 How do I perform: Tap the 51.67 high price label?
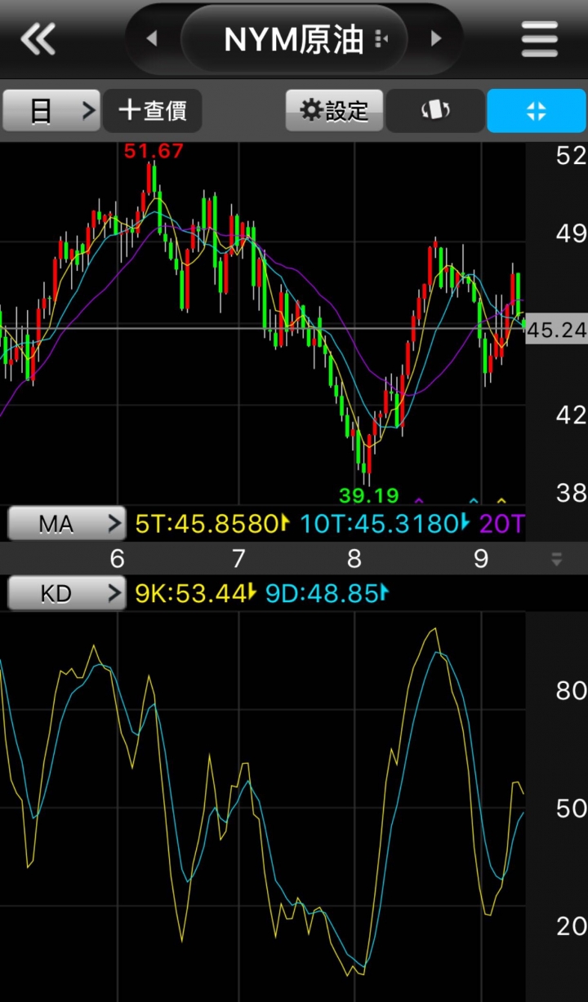(154, 151)
